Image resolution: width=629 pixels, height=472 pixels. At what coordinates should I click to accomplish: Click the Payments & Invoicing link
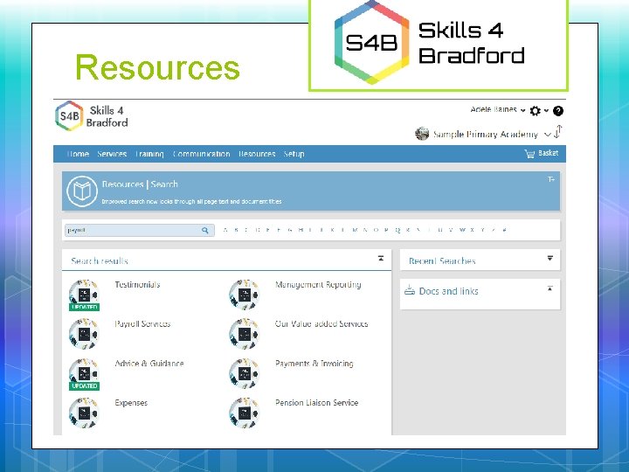[314, 364]
